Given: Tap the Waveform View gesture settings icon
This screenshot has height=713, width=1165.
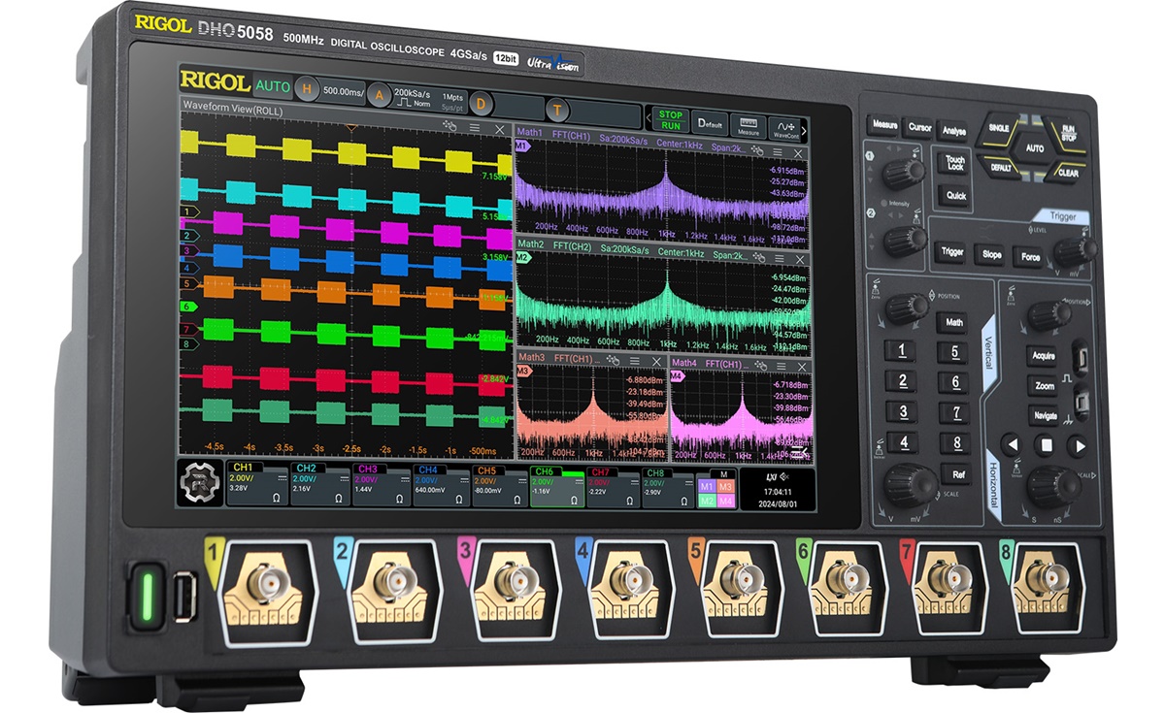Looking at the screenshot, I should tap(449, 126).
